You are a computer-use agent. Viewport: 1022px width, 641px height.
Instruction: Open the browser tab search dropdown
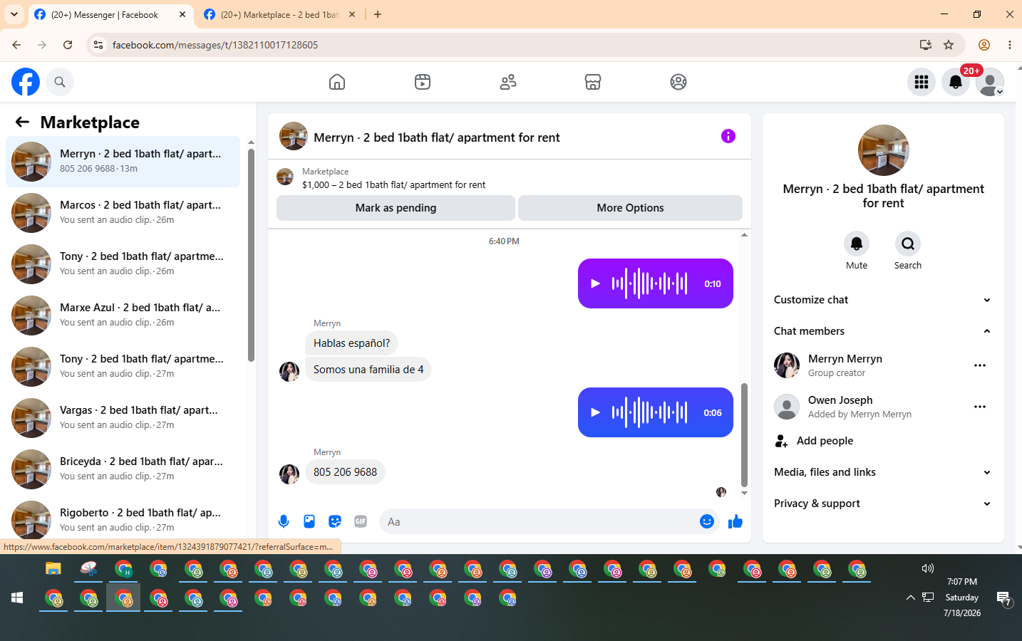tap(14, 14)
